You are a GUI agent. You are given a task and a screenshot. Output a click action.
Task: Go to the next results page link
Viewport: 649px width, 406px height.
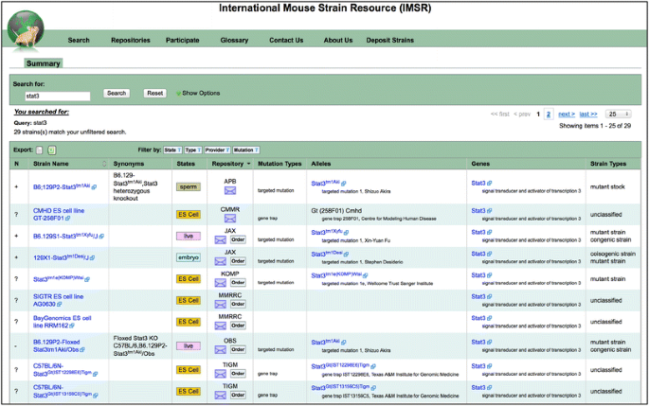(x=566, y=114)
